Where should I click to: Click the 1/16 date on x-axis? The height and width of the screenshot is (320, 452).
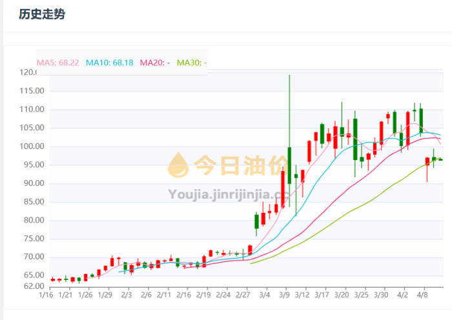click(x=45, y=295)
